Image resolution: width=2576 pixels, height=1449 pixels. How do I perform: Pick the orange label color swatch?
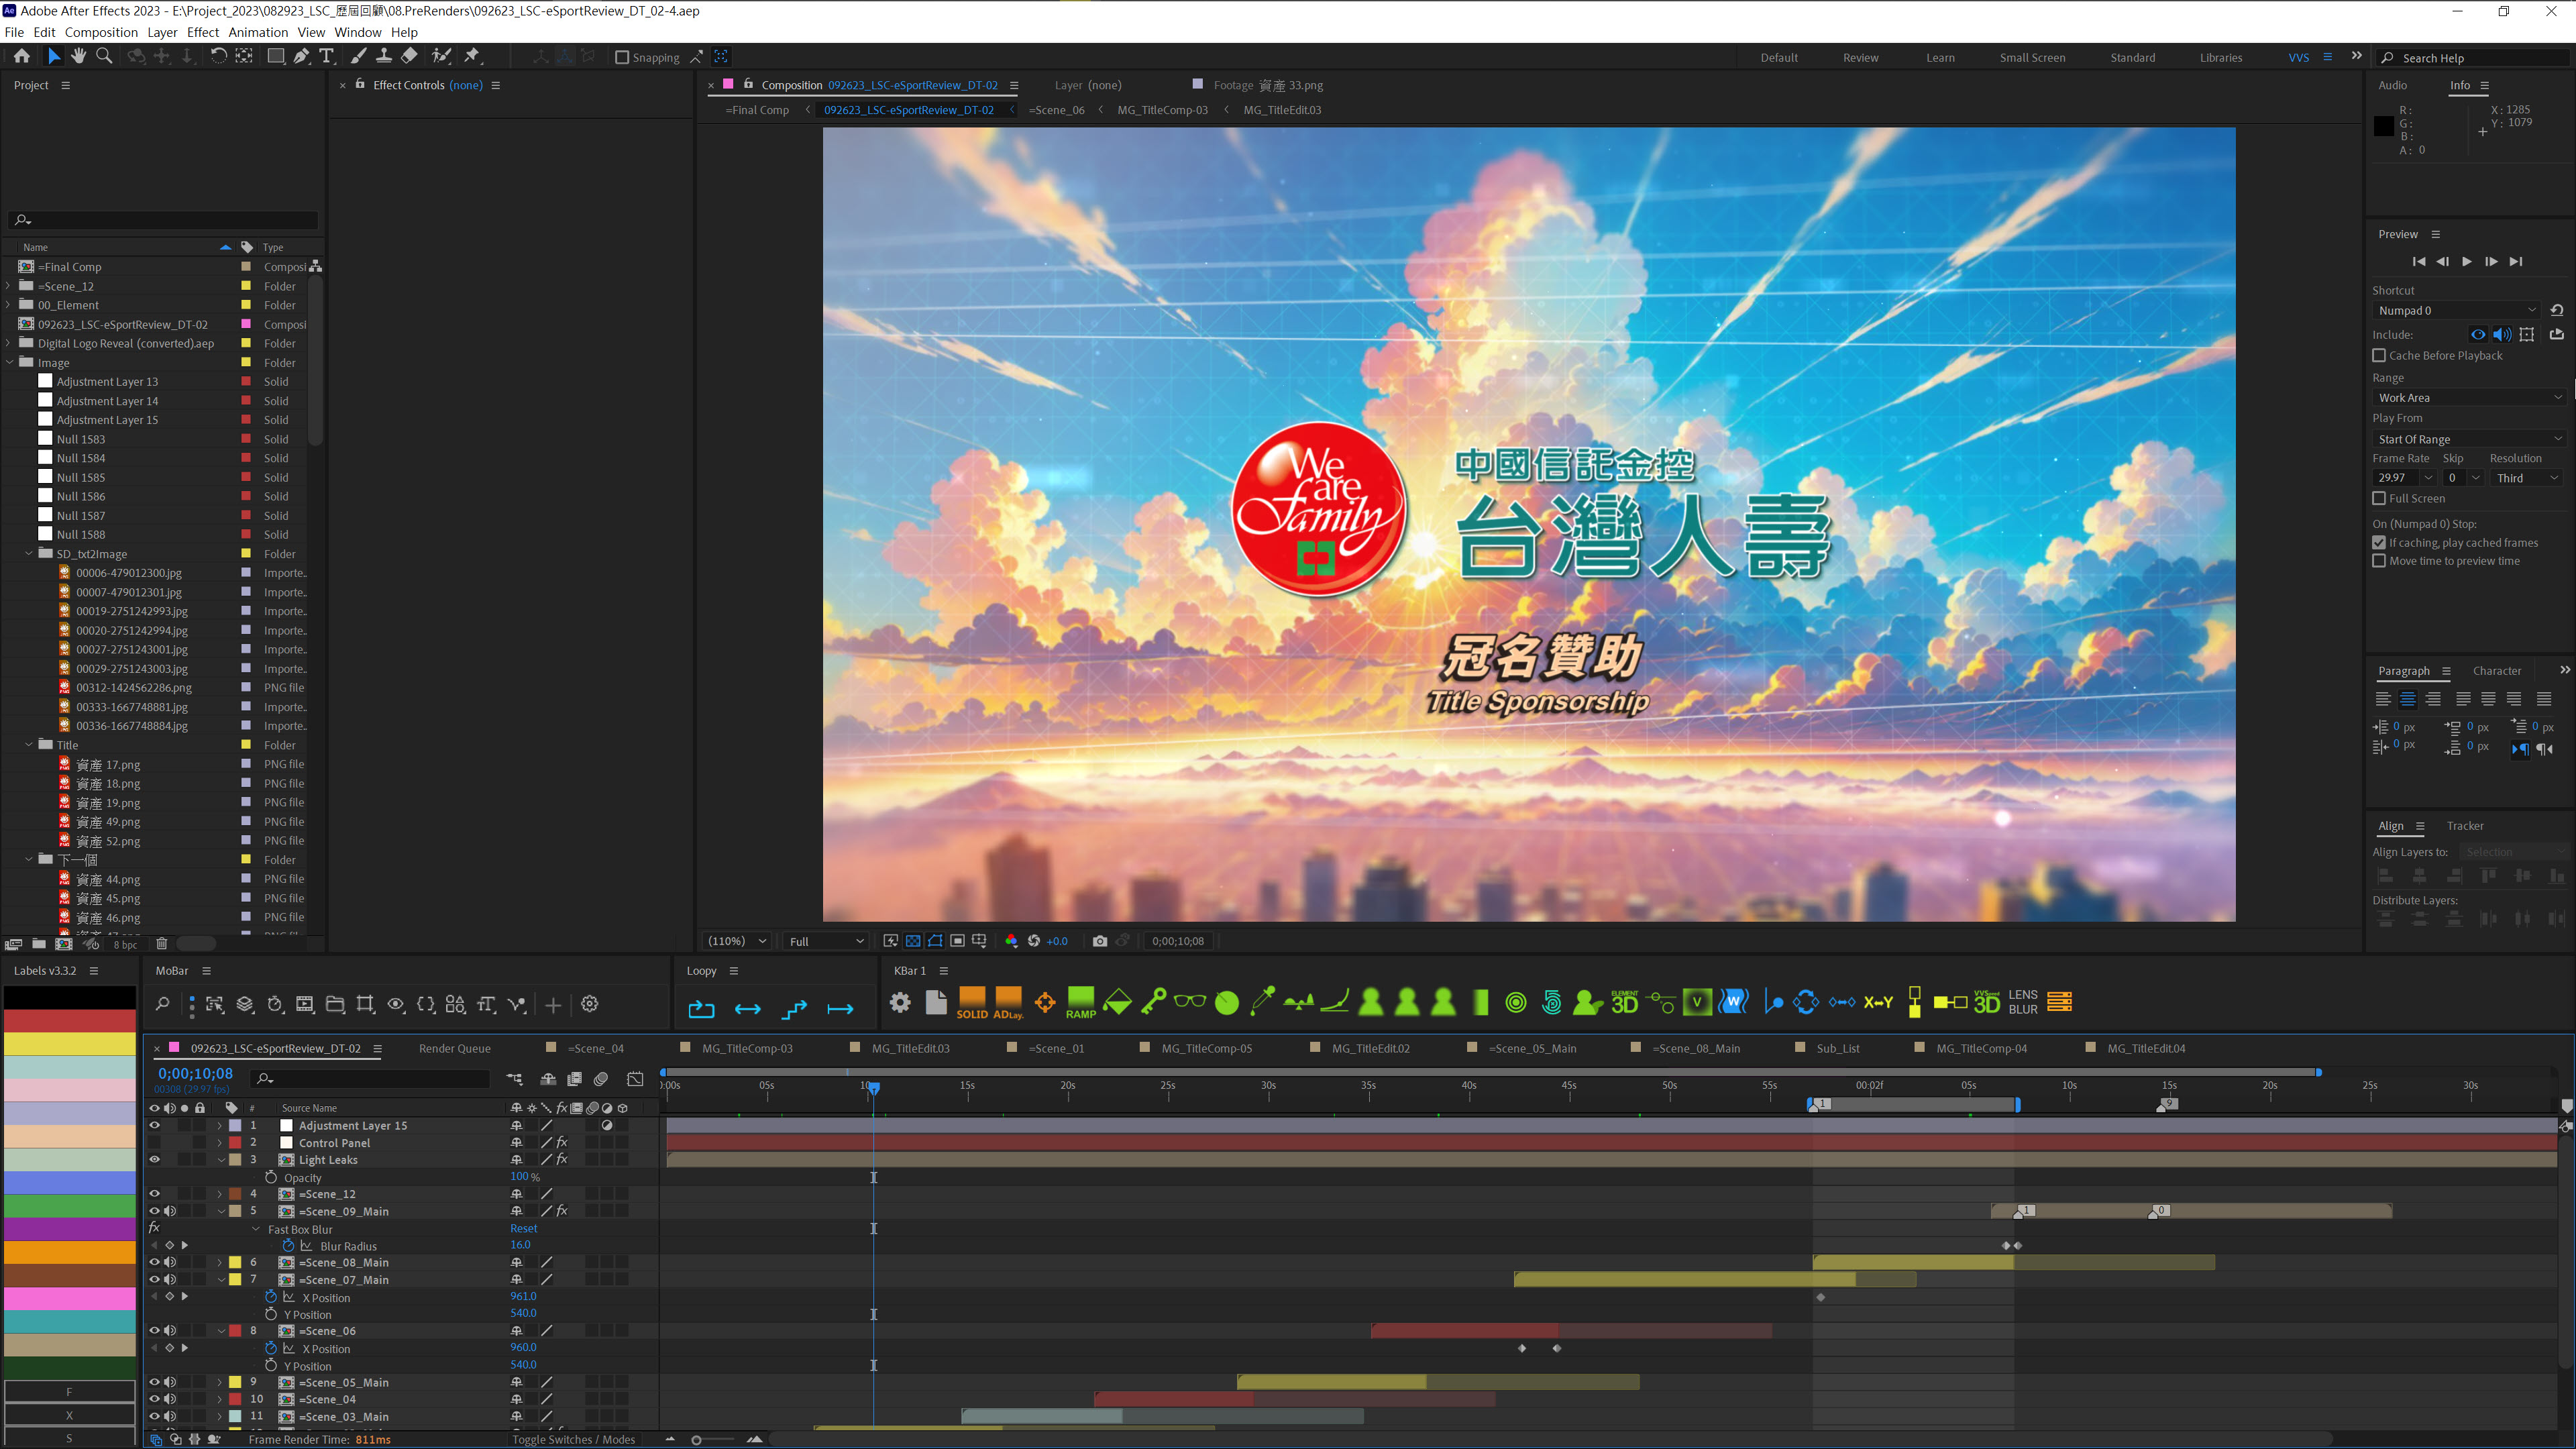[x=70, y=1252]
